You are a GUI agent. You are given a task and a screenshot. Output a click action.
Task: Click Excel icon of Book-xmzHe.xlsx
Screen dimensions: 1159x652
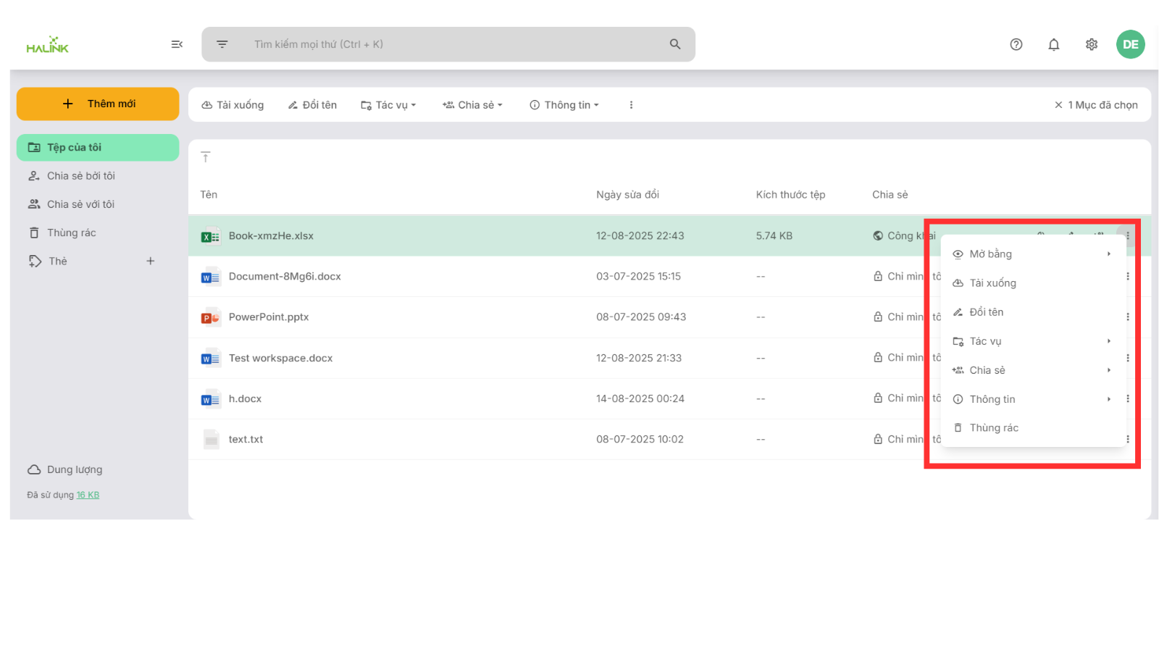(x=210, y=236)
